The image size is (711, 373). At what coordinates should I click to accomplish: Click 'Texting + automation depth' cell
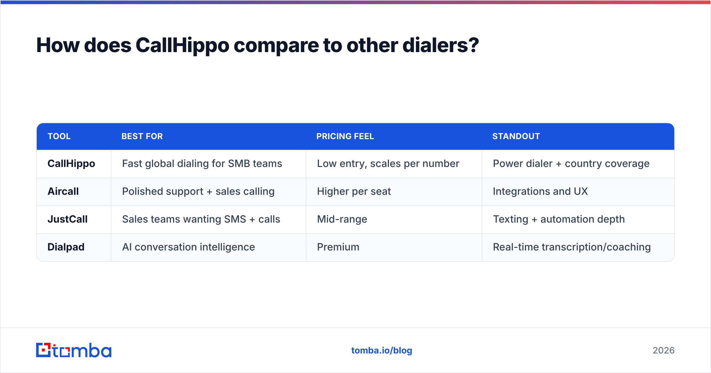click(578, 219)
